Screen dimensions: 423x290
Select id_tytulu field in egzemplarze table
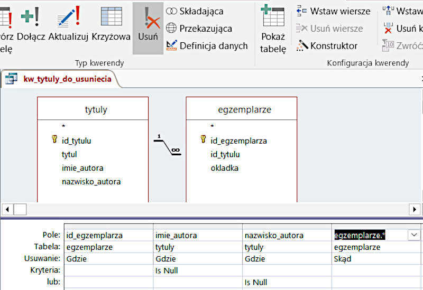point(225,154)
